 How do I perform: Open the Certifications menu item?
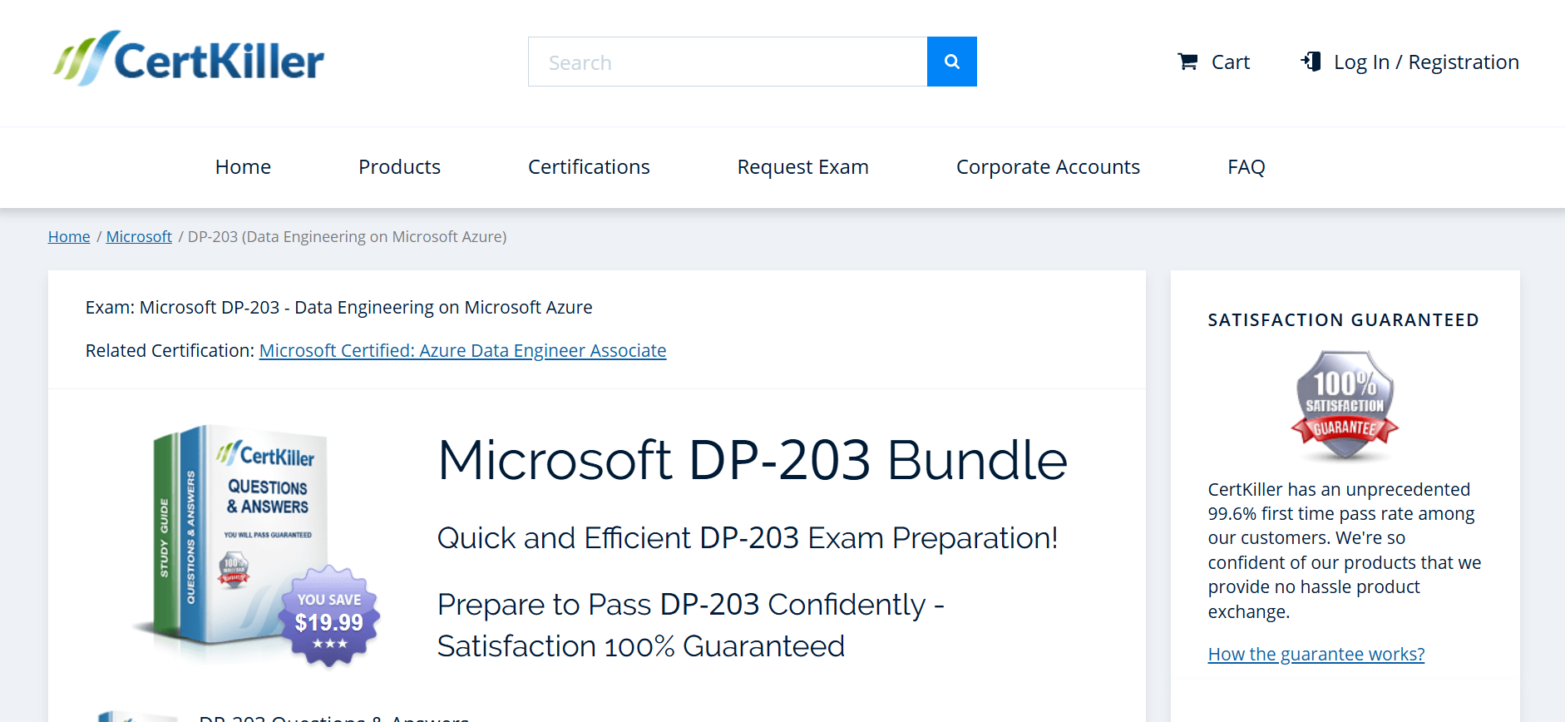coord(589,167)
